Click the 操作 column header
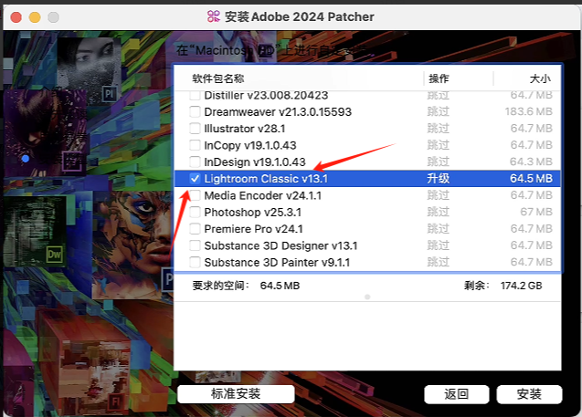Viewport: 582px width, 417px height. click(x=439, y=78)
